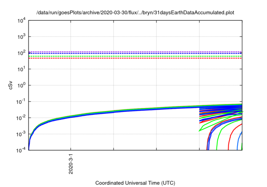Click the 10^1 y-axis tick label
267x187 pixels.
(x=22, y=69)
